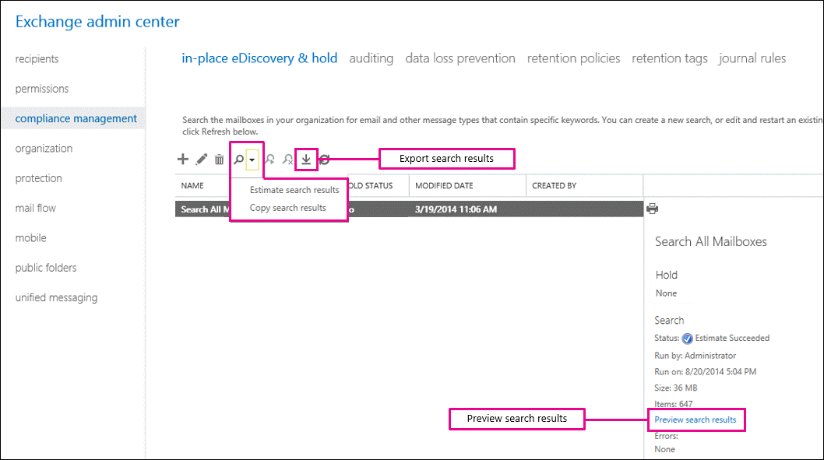Open recipients in sidebar
Viewport: 824px width, 460px height.
pyautogui.click(x=37, y=59)
